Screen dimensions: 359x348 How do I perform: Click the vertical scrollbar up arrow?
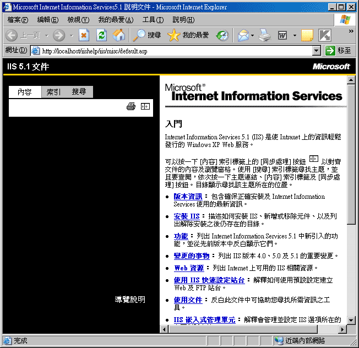(351, 80)
